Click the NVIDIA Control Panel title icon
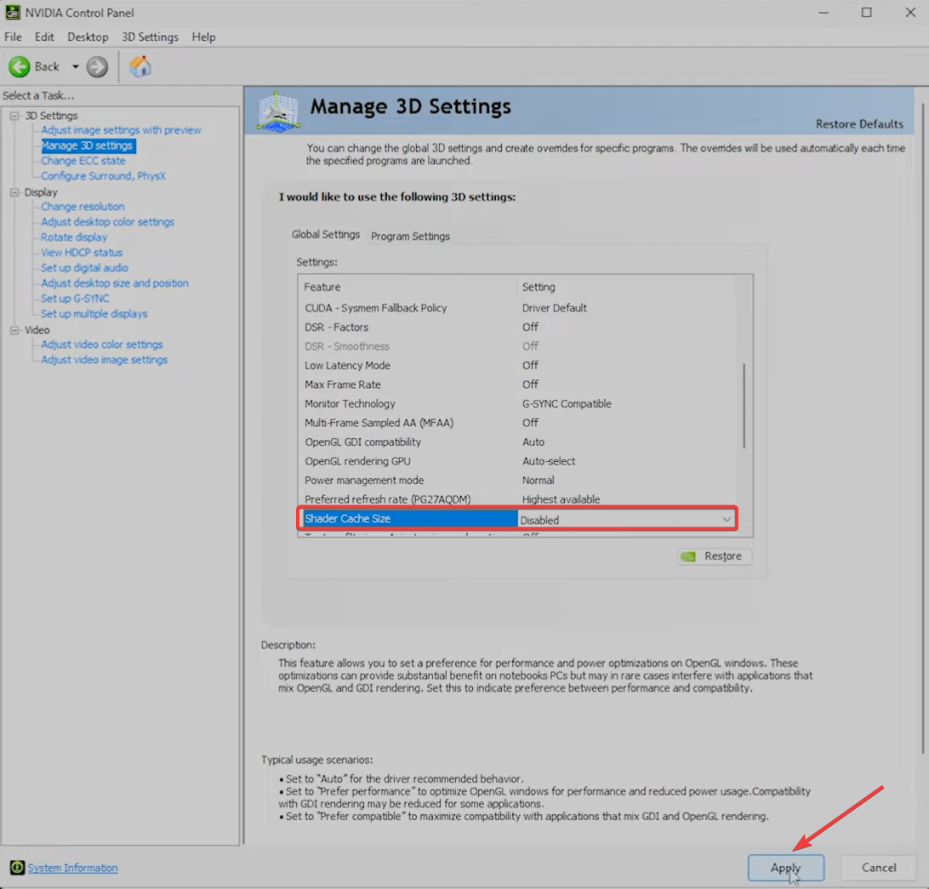The height and width of the screenshot is (889, 929). coord(13,13)
